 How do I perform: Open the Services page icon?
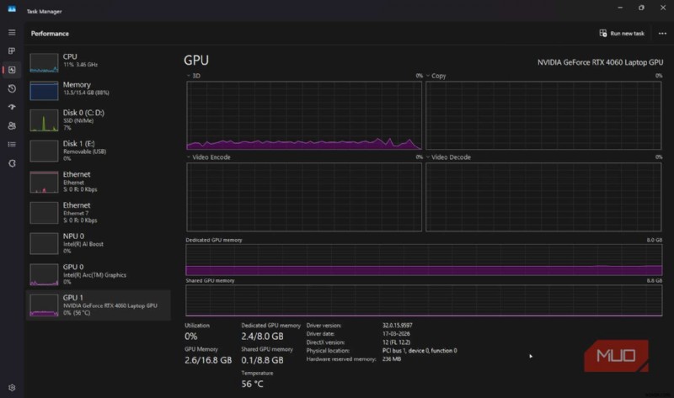[12, 163]
